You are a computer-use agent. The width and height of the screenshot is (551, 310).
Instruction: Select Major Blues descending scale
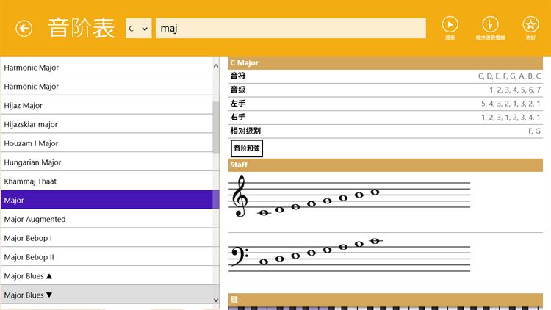coord(107,295)
